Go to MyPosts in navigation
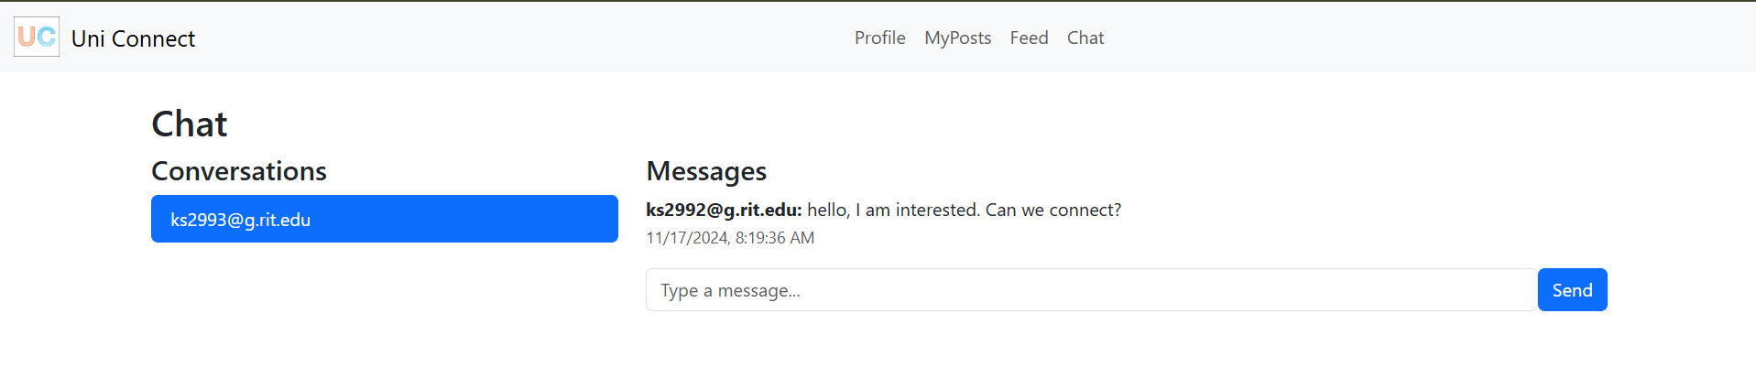The image size is (1756, 378). [x=957, y=38]
